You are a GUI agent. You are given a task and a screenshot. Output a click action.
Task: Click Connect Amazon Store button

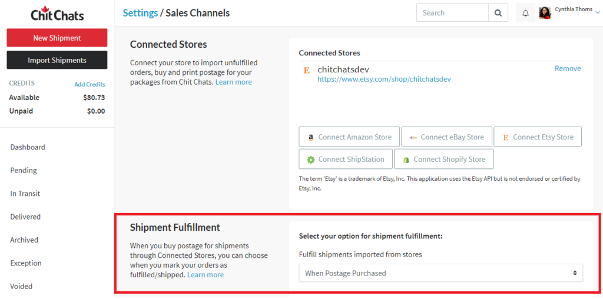(x=349, y=137)
